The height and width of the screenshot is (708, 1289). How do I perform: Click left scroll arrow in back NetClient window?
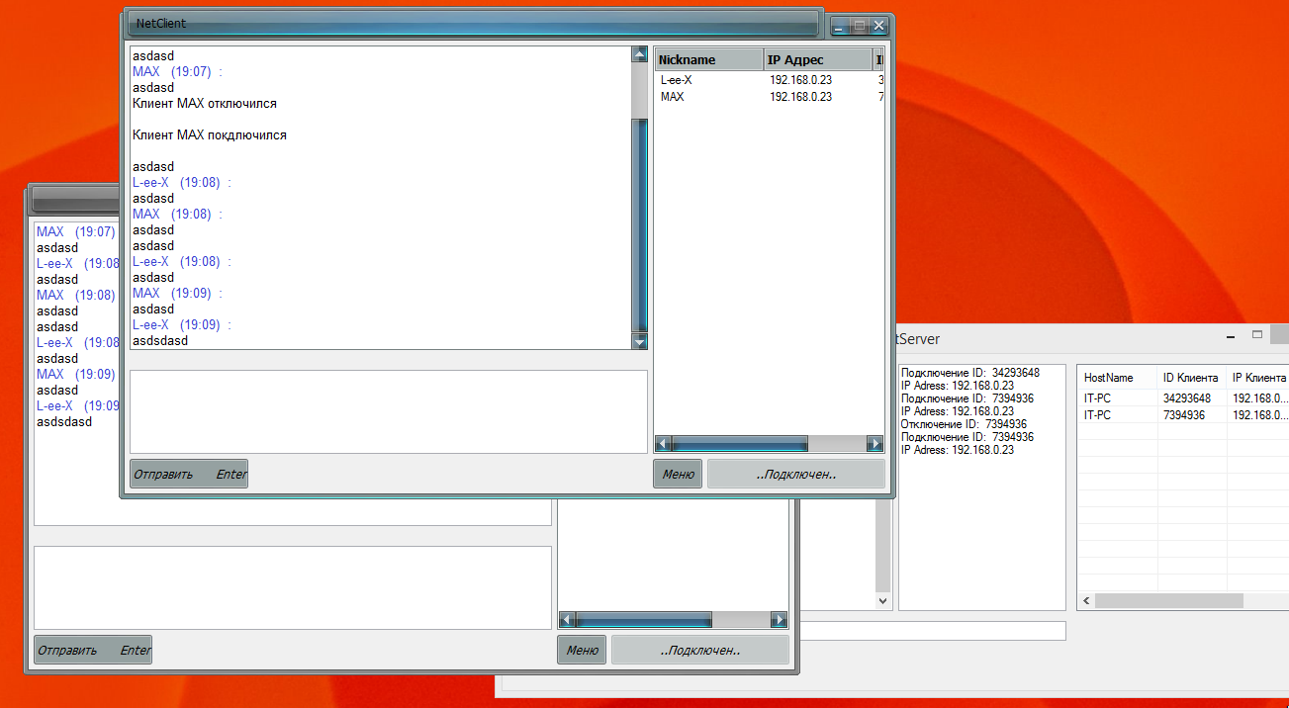click(567, 620)
